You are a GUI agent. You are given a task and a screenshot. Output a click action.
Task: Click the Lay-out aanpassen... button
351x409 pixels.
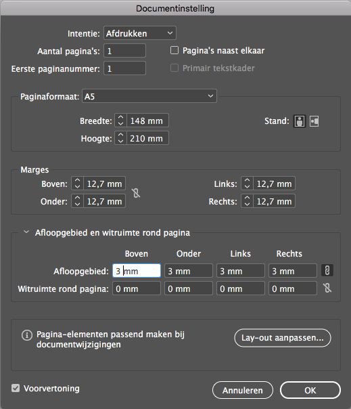point(283,338)
